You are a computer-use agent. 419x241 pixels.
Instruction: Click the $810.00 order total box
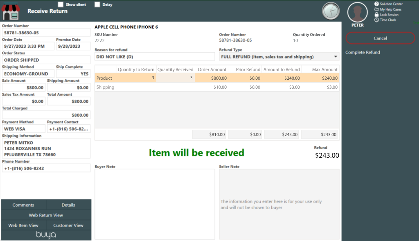click(209, 134)
